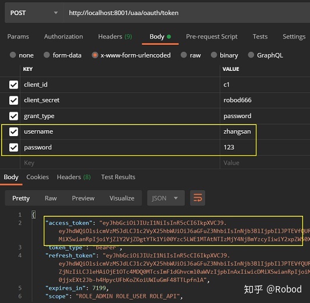Open the request Headers (9) tab
Screen dimensions: 310x303
click(x=115, y=37)
